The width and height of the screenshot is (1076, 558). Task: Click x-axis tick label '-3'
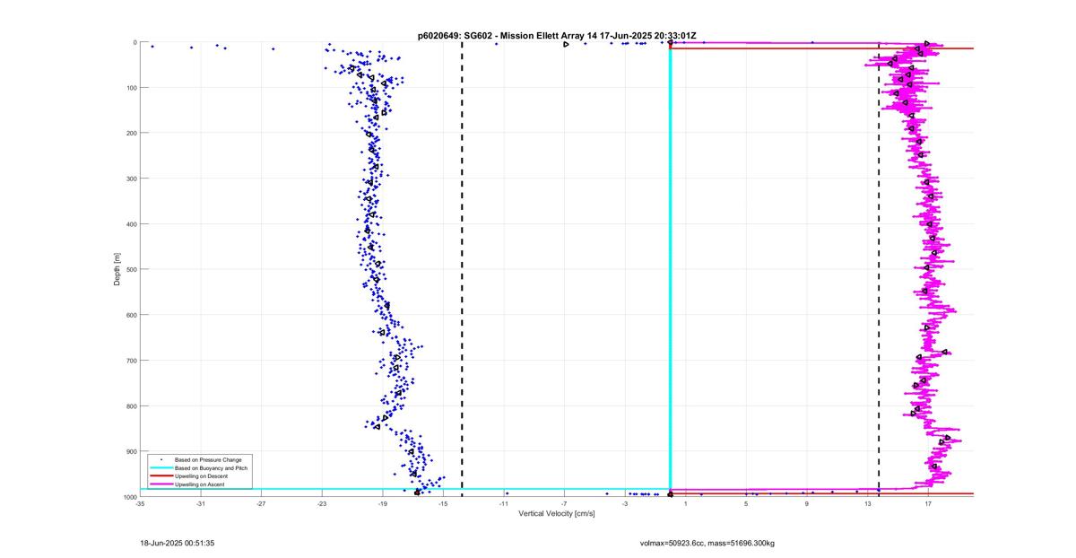[x=625, y=503]
